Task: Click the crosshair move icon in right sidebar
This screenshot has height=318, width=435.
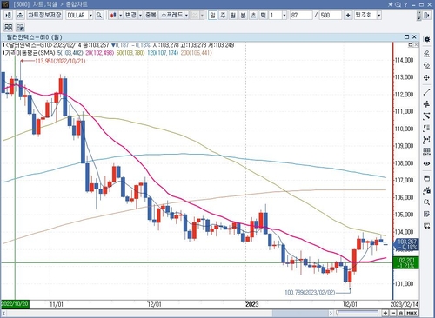Action: pos(426,77)
